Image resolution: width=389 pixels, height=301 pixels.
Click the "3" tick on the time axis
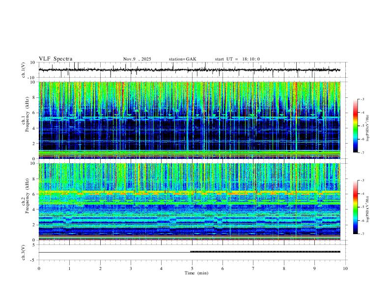point(131,269)
